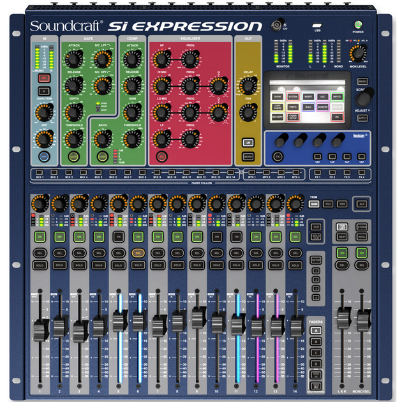Select fader layer B
402x402 pixels.
[x=316, y=341]
